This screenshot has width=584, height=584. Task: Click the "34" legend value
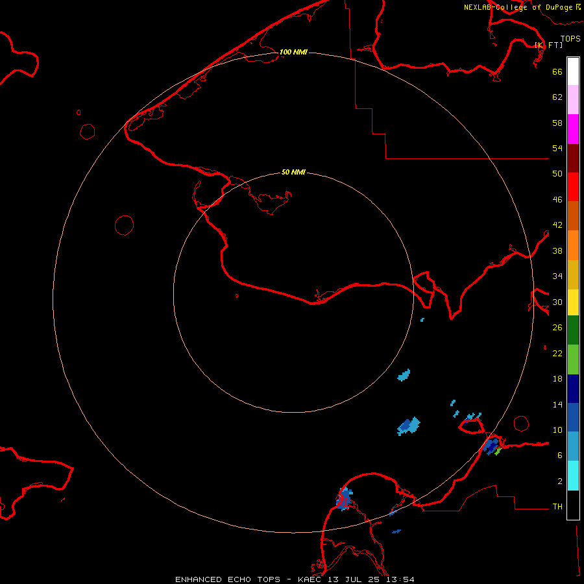click(x=557, y=276)
